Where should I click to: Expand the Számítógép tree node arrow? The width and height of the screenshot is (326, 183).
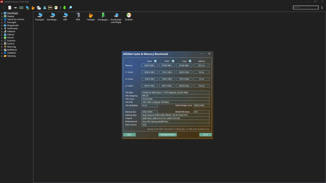coord(2,13)
